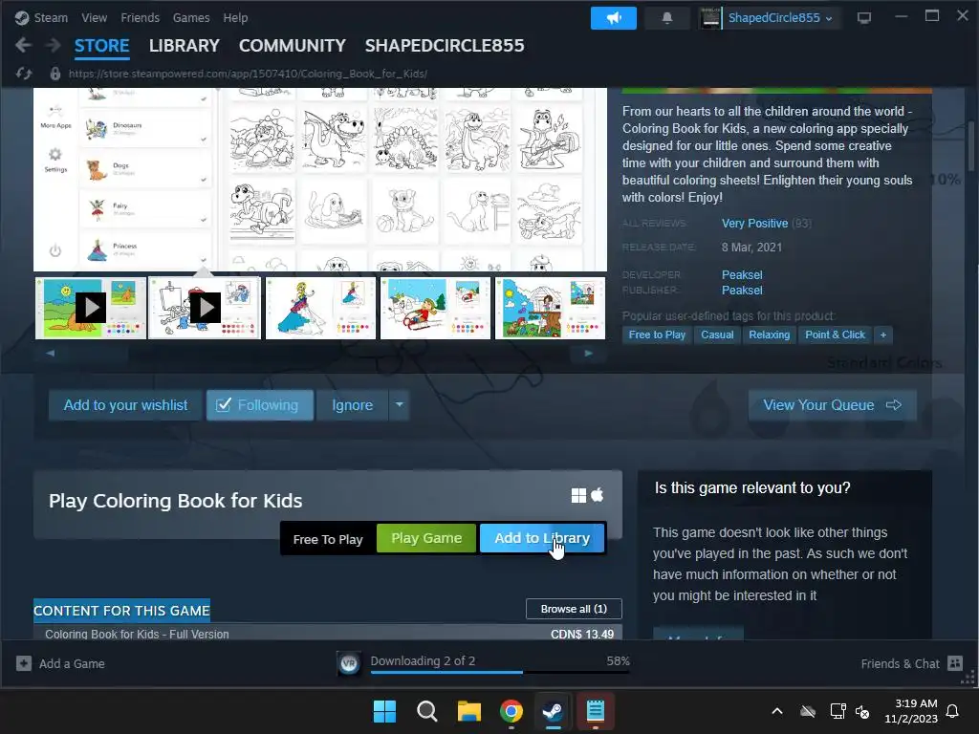Click the Free to Play tag
The height and width of the screenshot is (734, 979).
coord(657,335)
